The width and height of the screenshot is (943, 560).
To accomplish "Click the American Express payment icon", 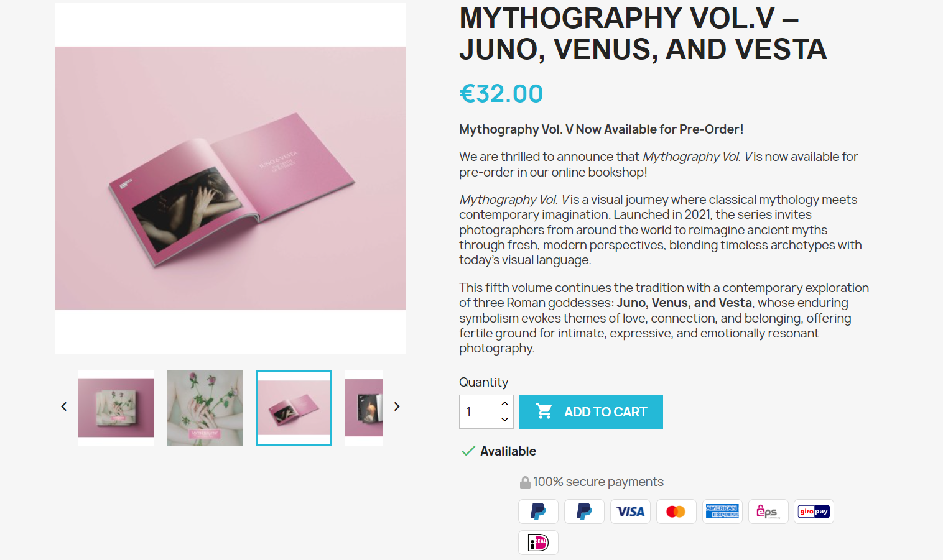I will click(x=722, y=512).
